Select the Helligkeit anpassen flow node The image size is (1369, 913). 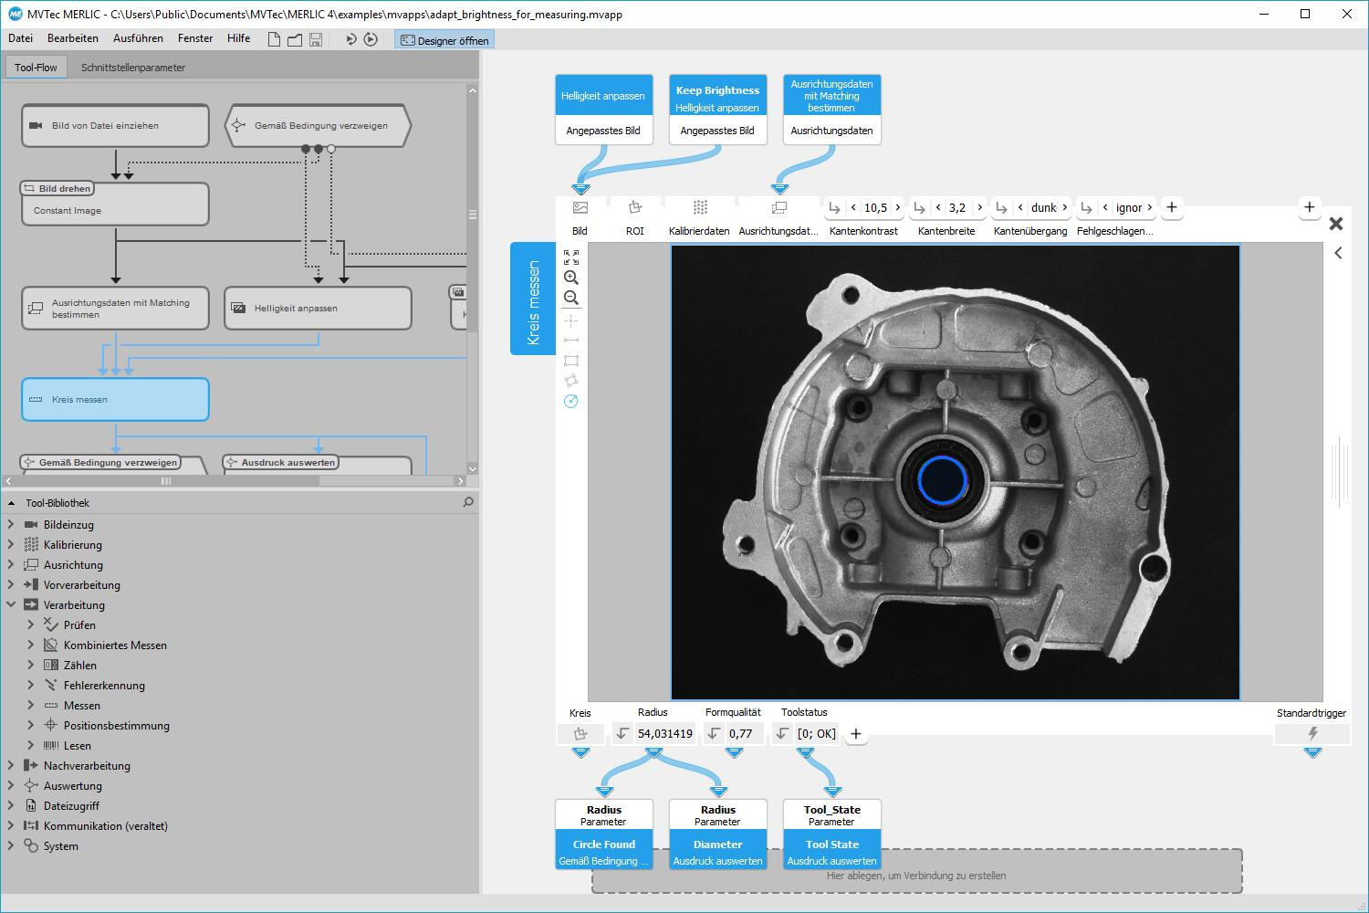(318, 309)
